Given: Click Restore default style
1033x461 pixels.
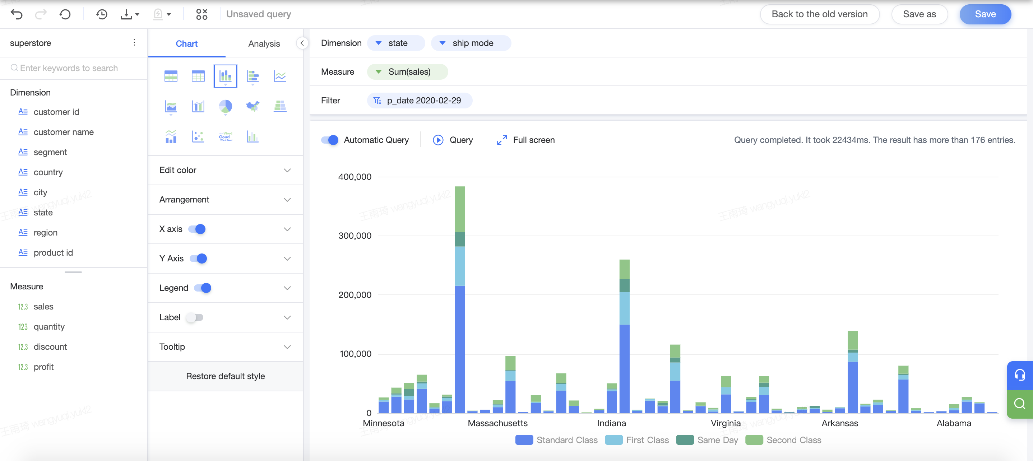Looking at the screenshot, I should tap(225, 376).
